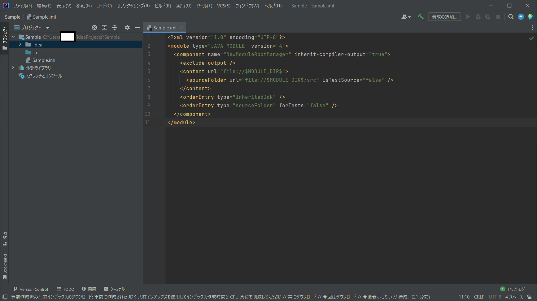Open the 表示(V) menu
537x301 pixels.
coord(63,6)
